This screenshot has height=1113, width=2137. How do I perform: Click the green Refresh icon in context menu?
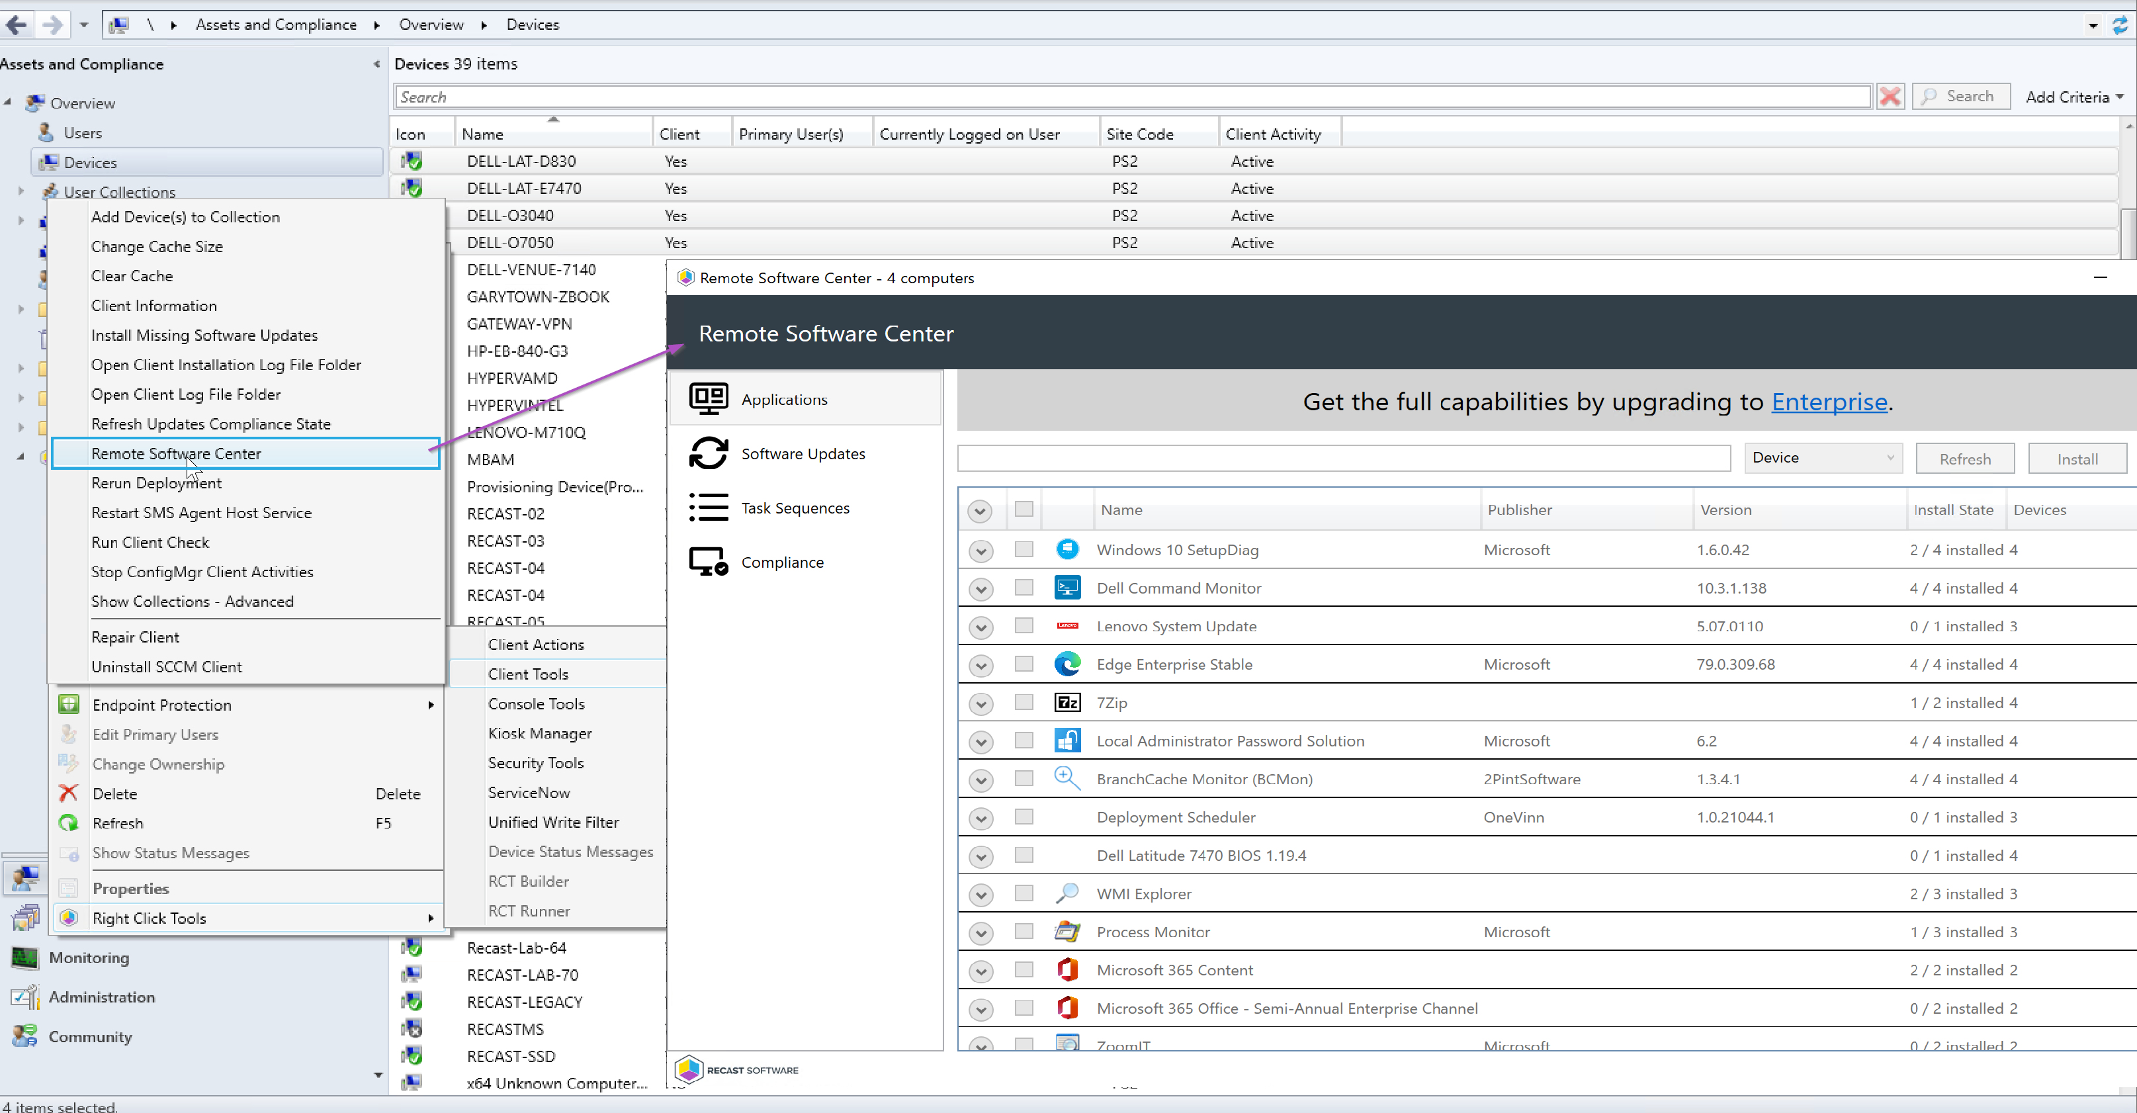coord(69,823)
